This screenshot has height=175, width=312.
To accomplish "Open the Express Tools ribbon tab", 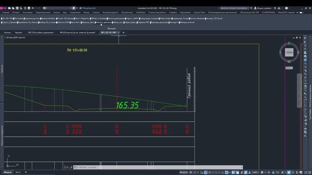I will (199, 13).
